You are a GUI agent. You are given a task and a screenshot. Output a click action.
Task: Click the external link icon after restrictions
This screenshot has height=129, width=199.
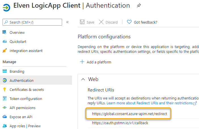pyautogui.click(x=195, y=103)
